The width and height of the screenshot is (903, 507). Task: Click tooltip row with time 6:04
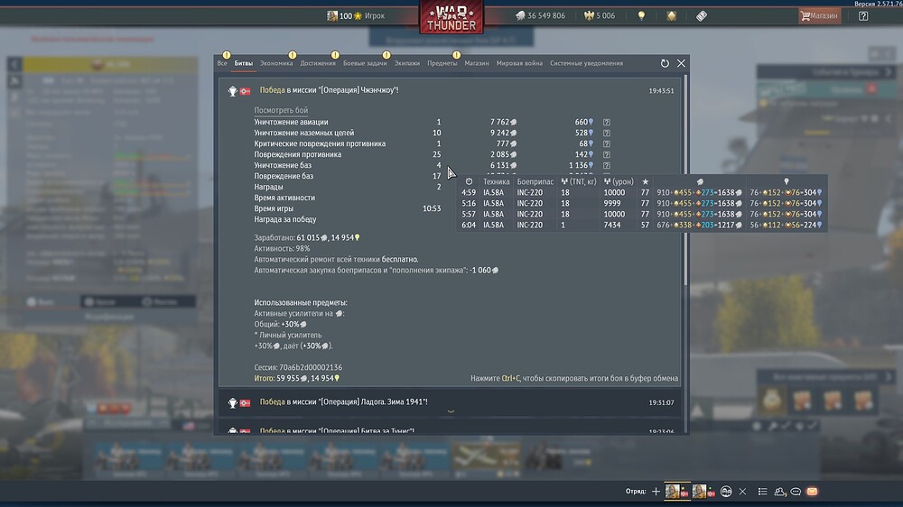click(x=641, y=225)
